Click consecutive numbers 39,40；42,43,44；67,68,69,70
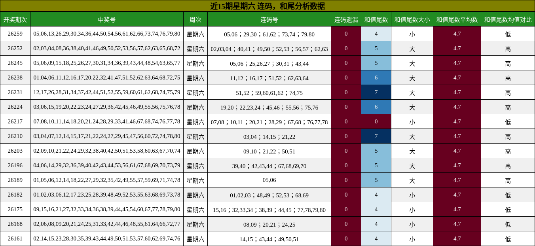The width and height of the screenshot is (535, 246). point(269,165)
